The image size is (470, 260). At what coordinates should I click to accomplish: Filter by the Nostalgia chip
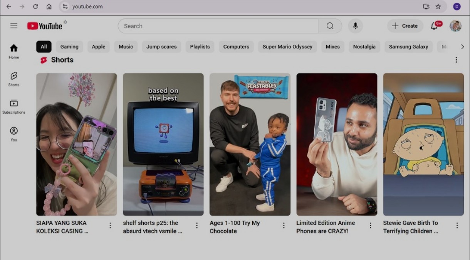click(364, 47)
